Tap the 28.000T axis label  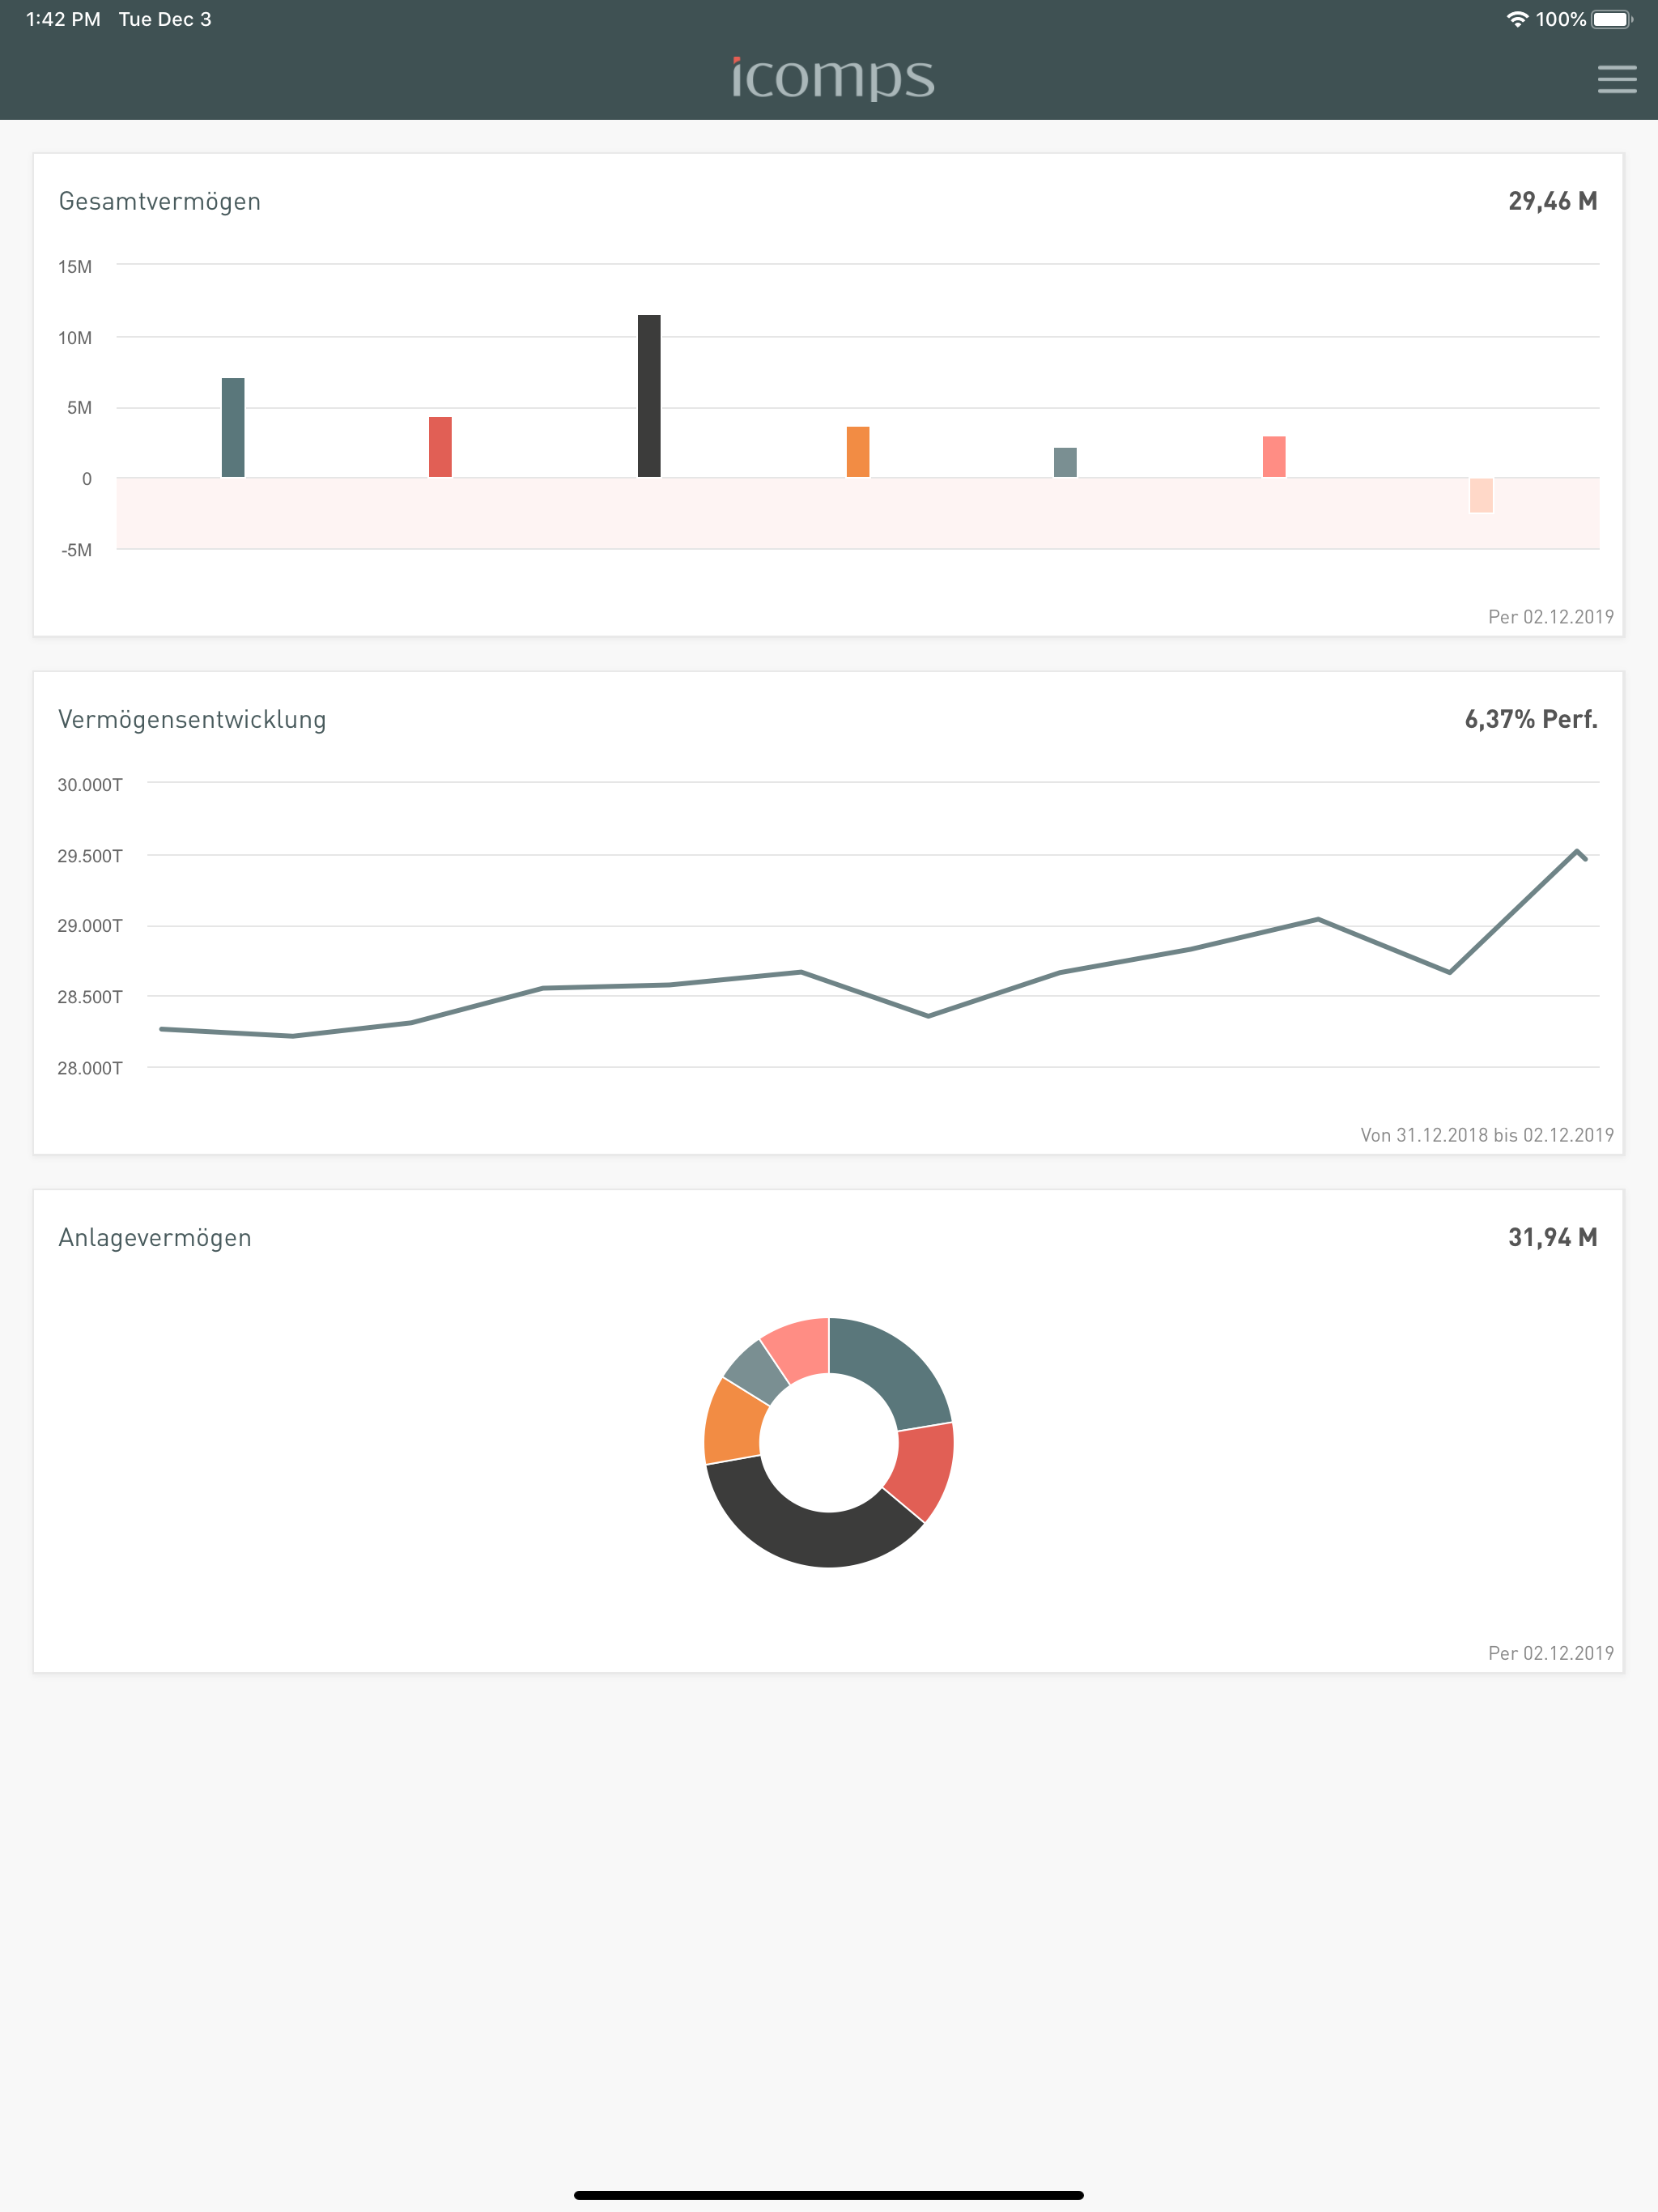point(90,1068)
